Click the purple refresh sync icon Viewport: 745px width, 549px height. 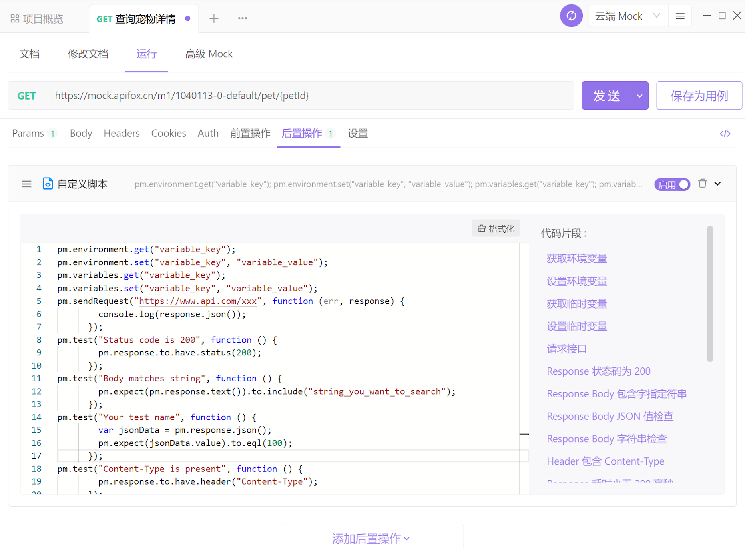(571, 16)
